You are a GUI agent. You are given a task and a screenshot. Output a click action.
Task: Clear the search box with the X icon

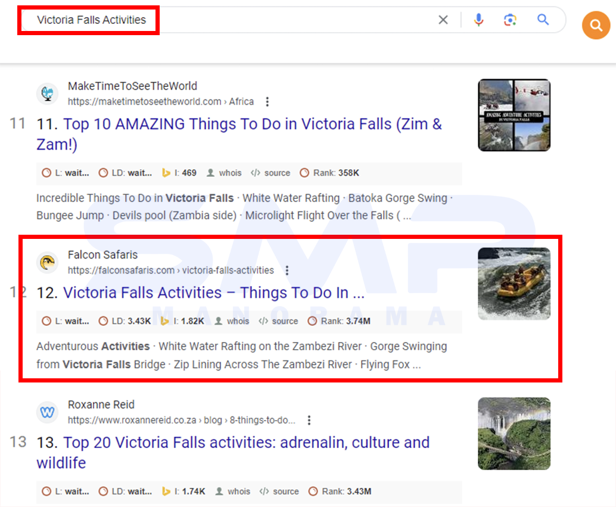click(x=443, y=20)
